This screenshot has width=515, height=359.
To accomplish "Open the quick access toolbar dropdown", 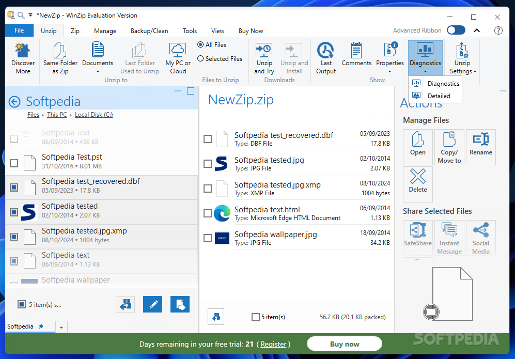I will (x=30, y=15).
